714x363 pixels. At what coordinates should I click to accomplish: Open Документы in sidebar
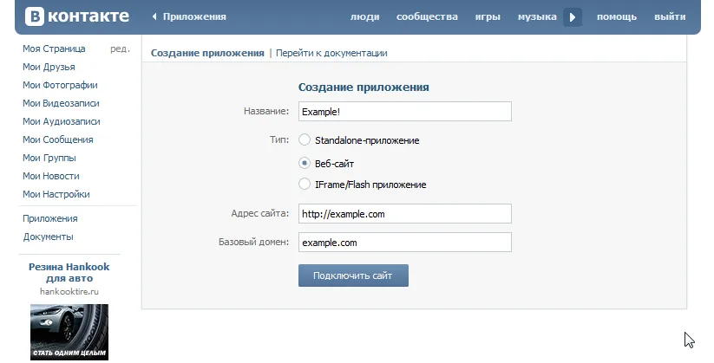coord(49,237)
